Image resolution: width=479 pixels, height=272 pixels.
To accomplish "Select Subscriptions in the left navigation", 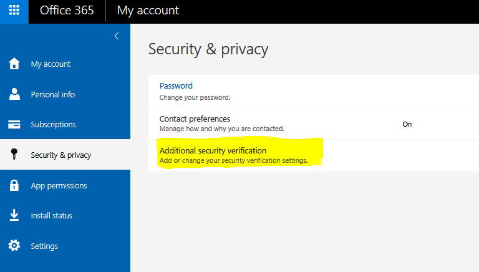I will [53, 124].
